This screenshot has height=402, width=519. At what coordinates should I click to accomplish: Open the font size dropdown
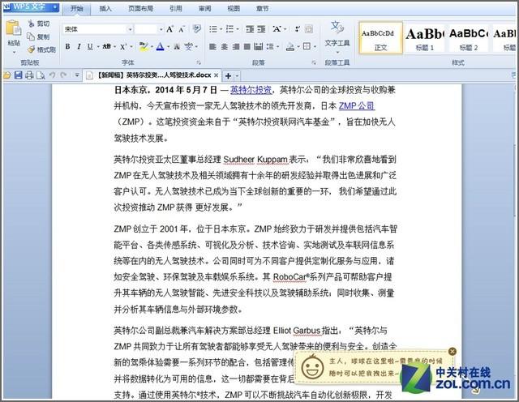click(x=161, y=29)
